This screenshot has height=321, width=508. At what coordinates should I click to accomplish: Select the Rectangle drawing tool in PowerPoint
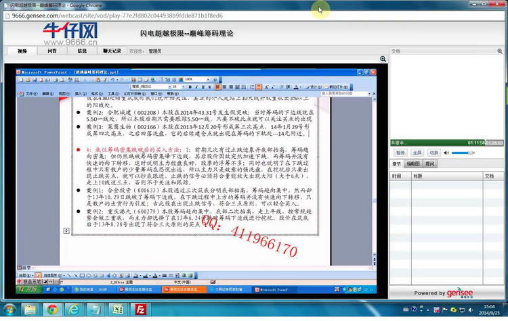coord(82,276)
